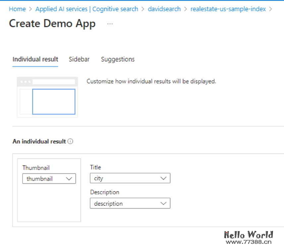284x252 pixels.
Task: Navigate to realestate-us-sample-index breadcrumb
Action: (228, 9)
